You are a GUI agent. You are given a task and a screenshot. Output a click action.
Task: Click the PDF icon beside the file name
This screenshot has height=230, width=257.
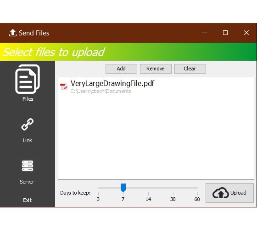pyautogui.click(x=64, y=86)
